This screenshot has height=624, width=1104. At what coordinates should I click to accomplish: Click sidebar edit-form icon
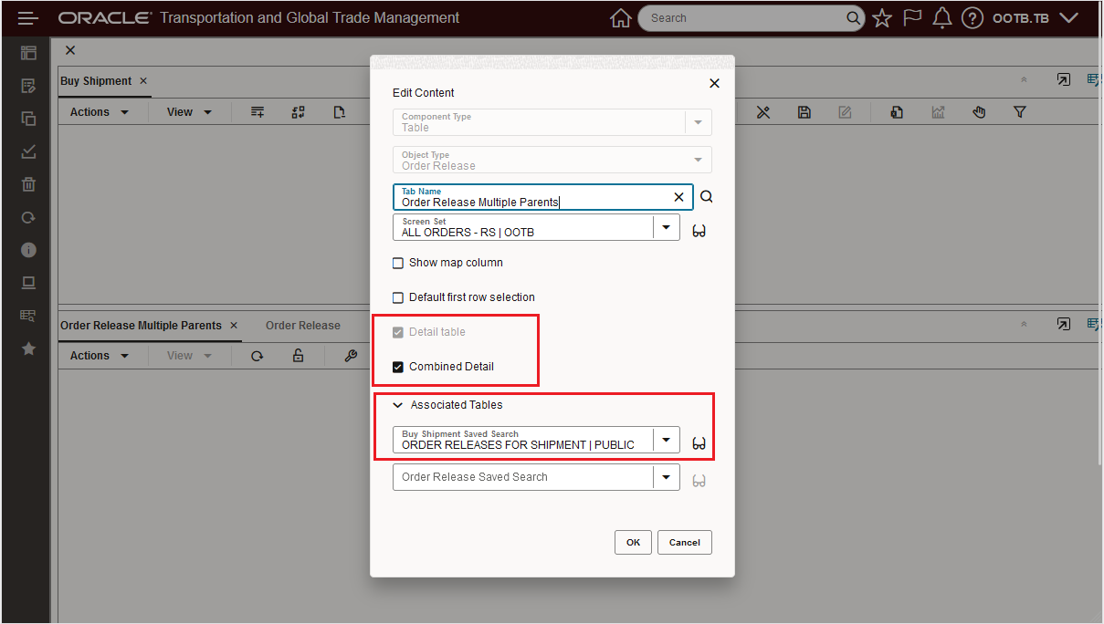tap(28, 86)
